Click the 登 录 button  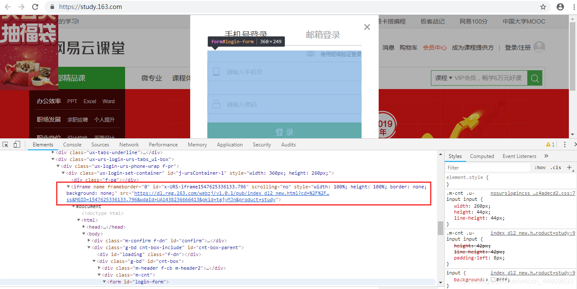coord(284,131)
